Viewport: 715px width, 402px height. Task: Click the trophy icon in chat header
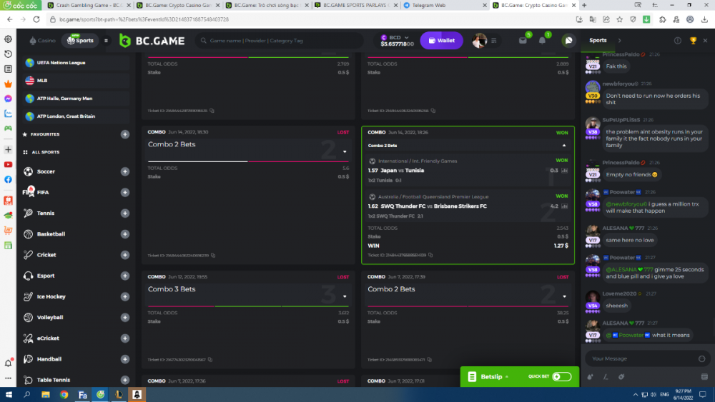tap(693, 41)
